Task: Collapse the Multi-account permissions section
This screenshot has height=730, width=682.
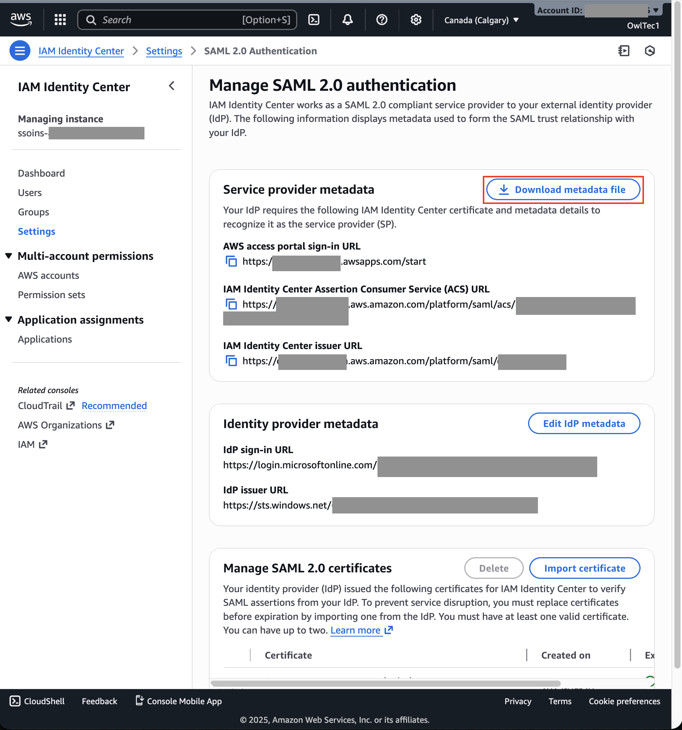Action: [9, 256]
